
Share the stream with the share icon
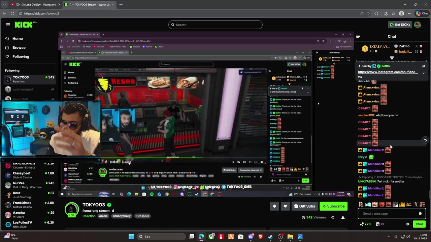pos(332,217)
